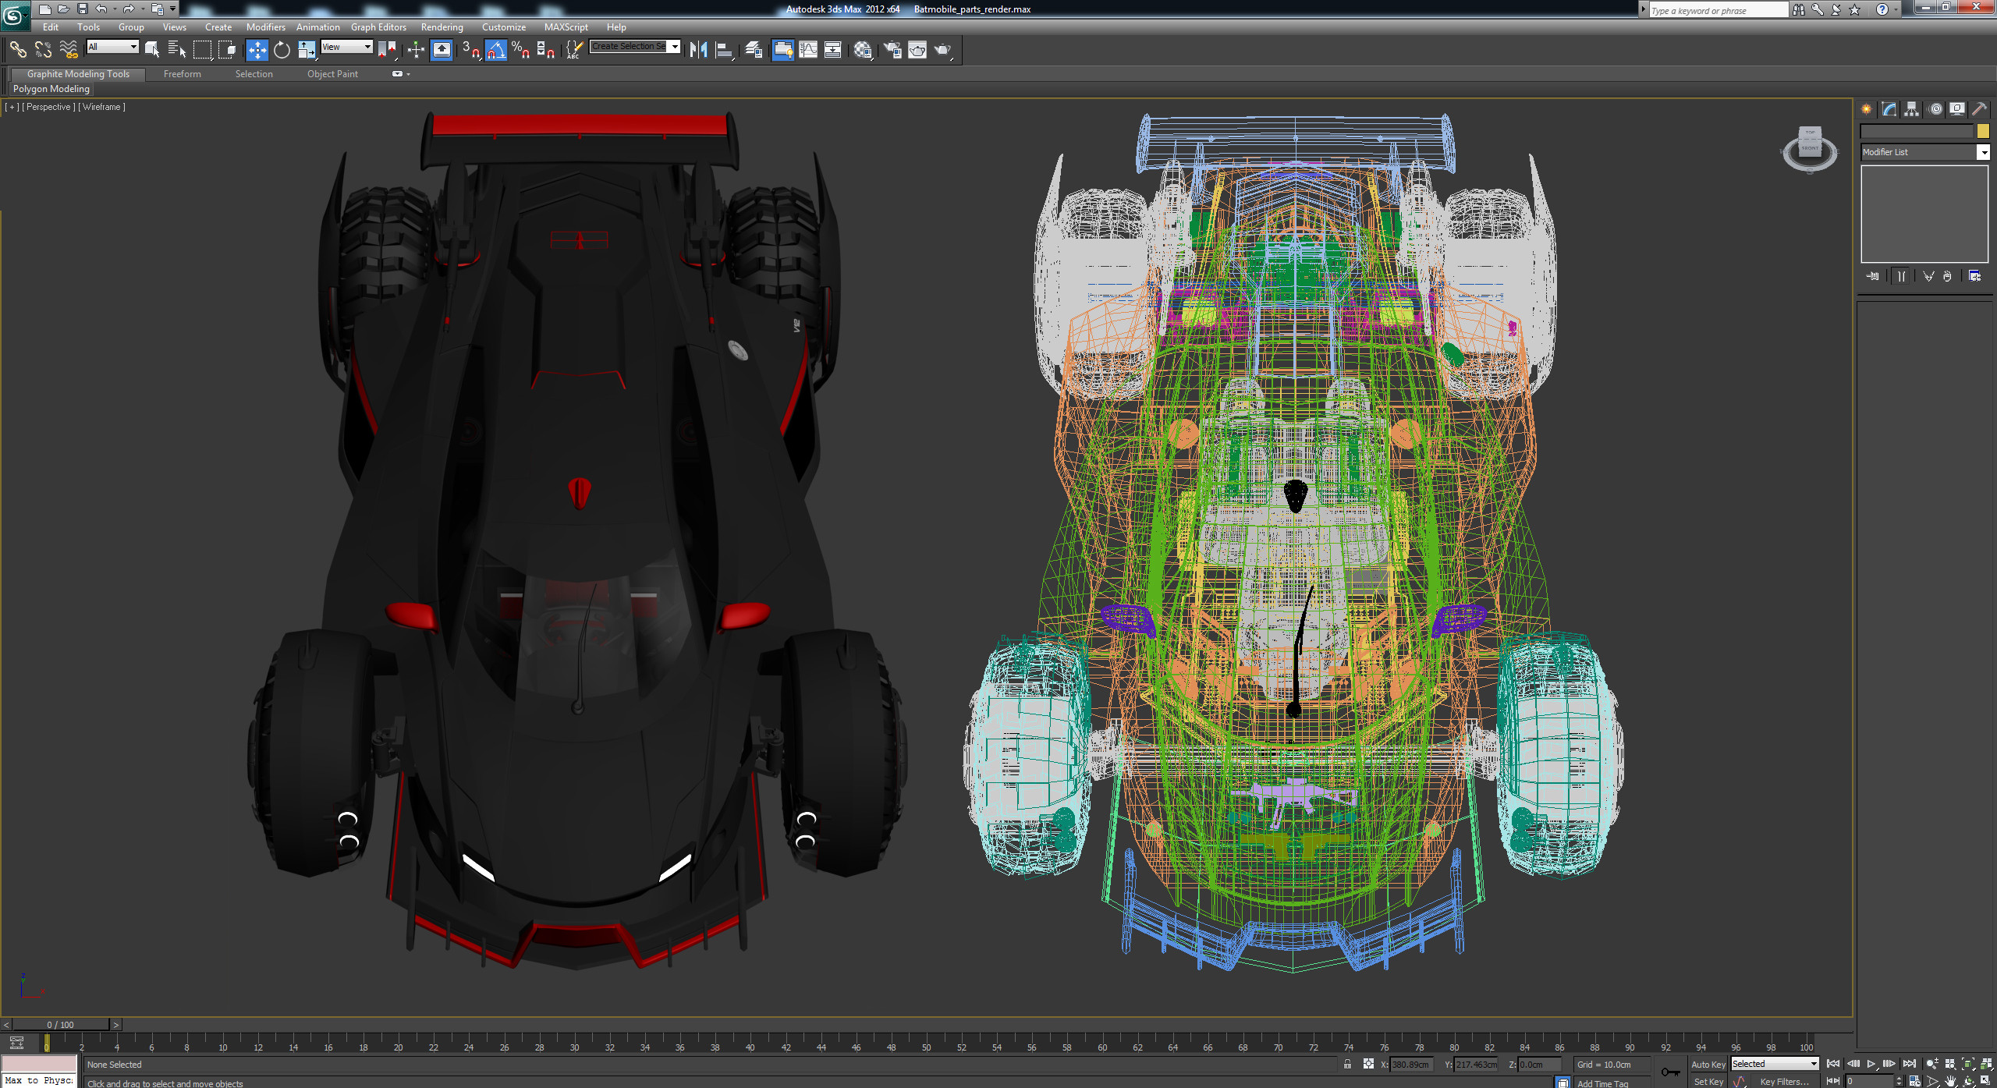
Task: Expand the Modifier List dropdown
Action: [x=1983, y=152]
